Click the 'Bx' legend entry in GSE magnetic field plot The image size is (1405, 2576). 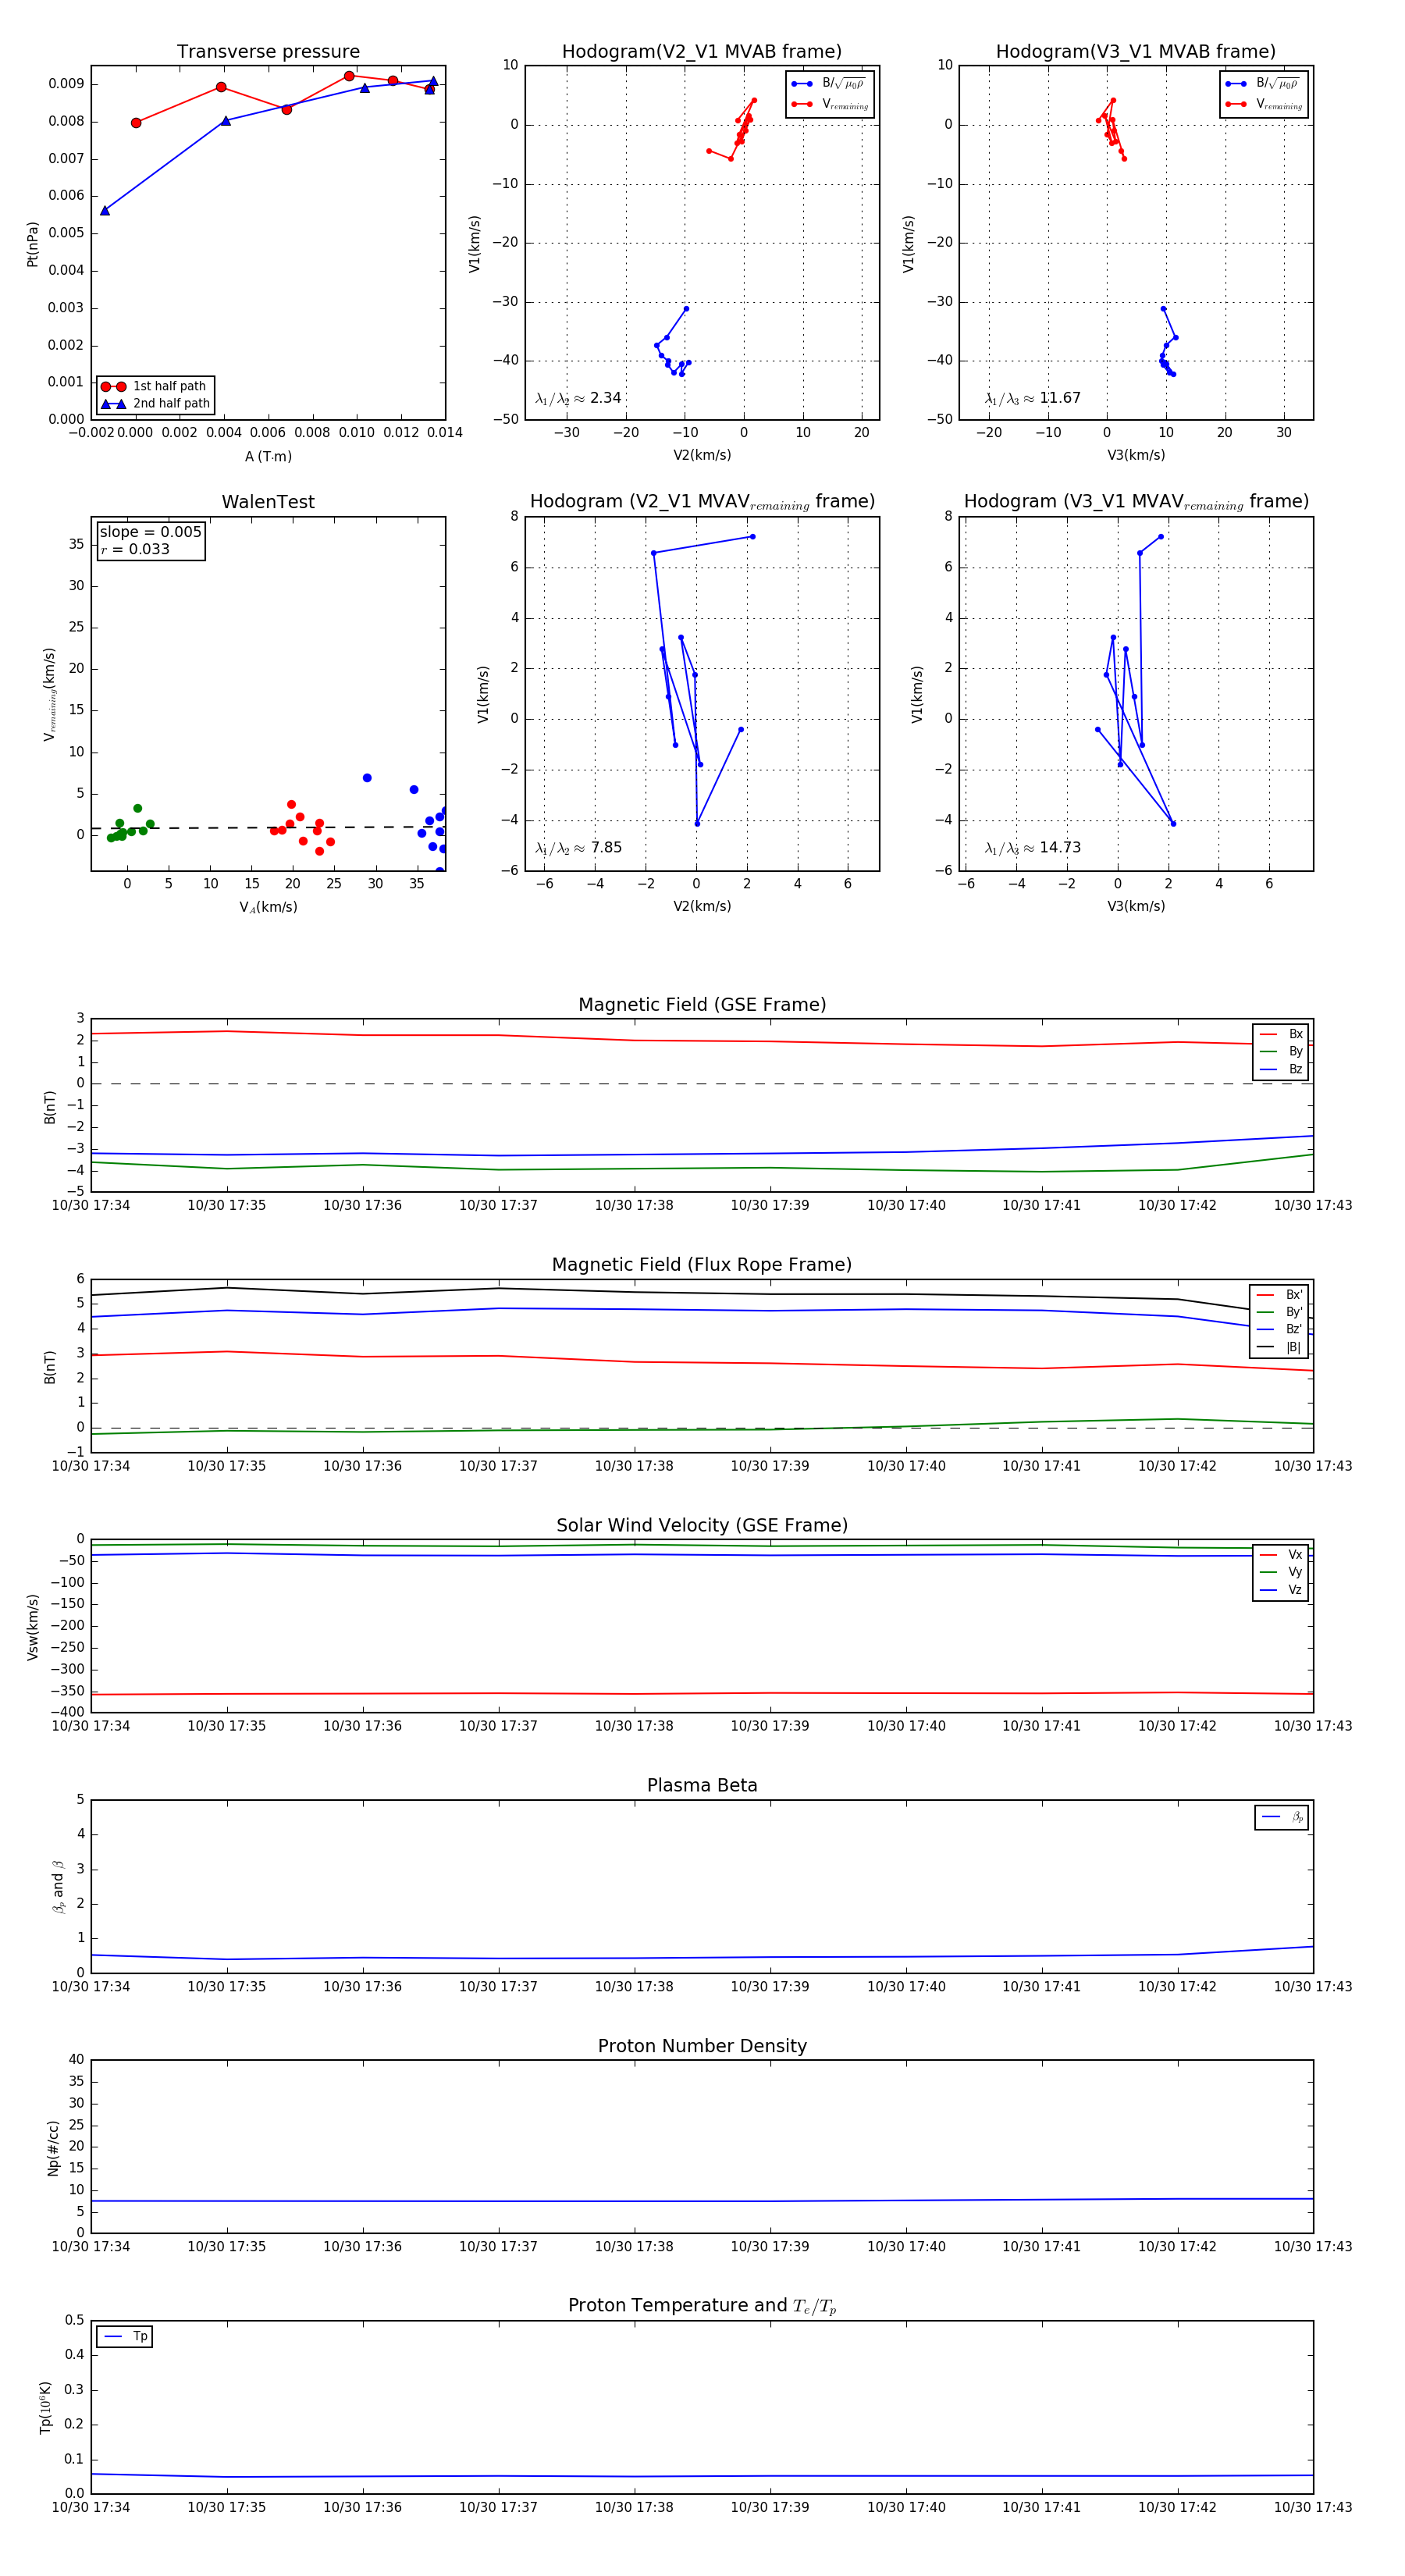pyautogui.click(x=1281, y=1034)
